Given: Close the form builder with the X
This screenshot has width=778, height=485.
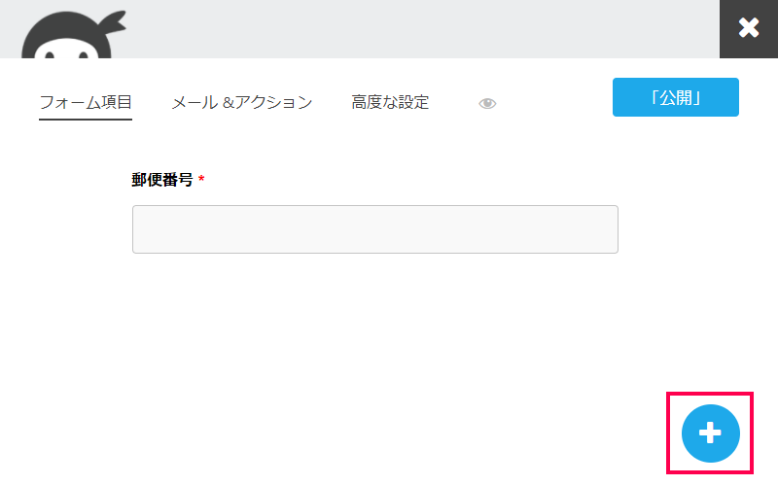Looking at the screenshot, I should click(x=749, y=28).
